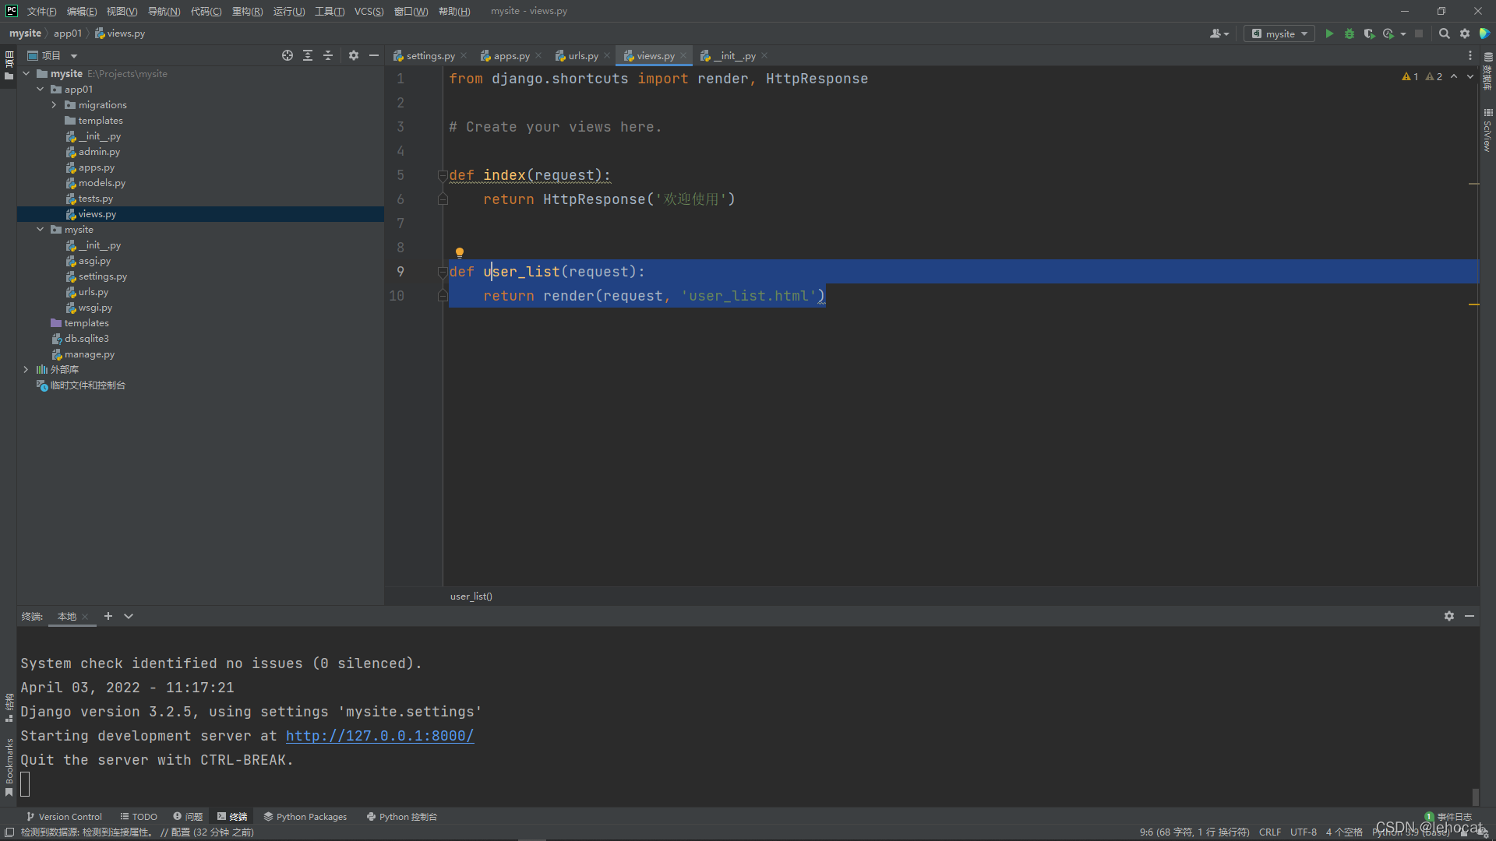
Task: Open the mysite run configuration dropdown
Action: tap(1279, 33)
